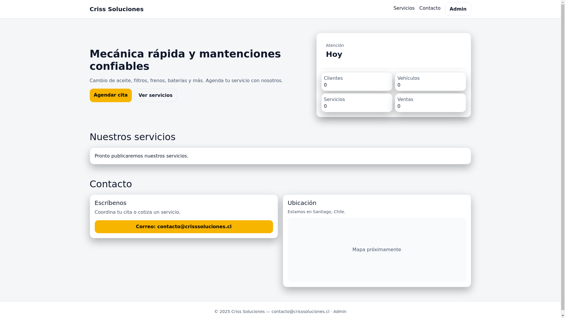Select the Vehículos stat card
This screenshot has width=565, height=318.
tap(430, 82)
